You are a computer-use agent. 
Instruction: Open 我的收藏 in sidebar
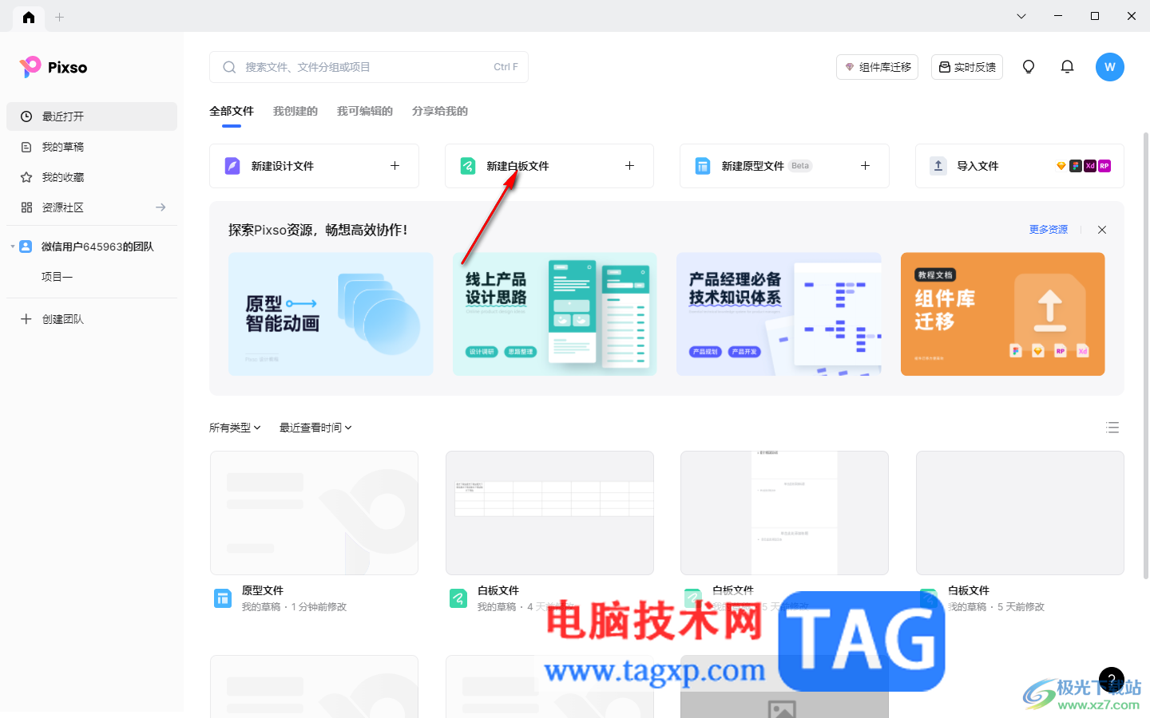92,177
